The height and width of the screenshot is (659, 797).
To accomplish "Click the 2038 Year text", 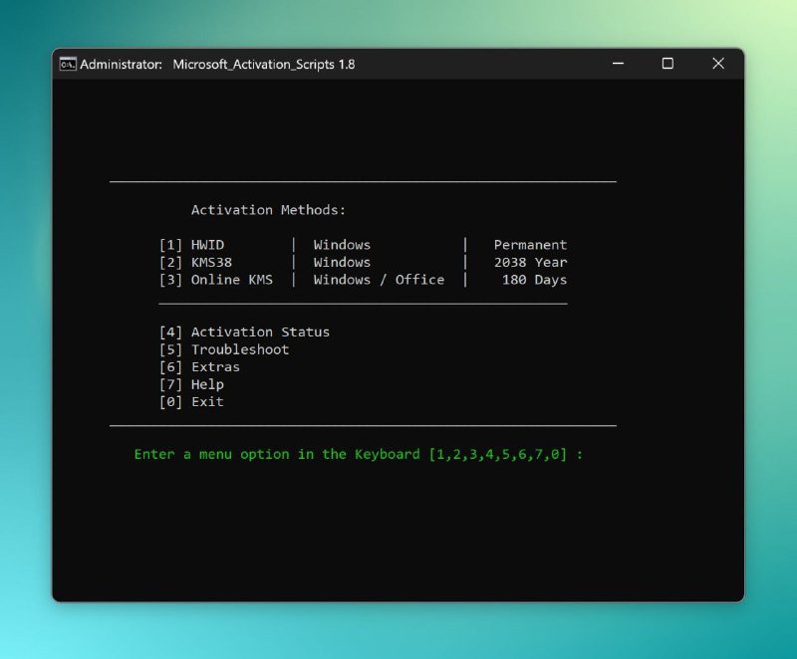I will pyautogui.click(x=530, y=263).
